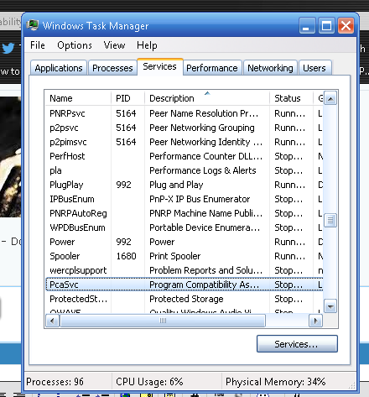Switch to the Processes tab
Screen dimensions: 369x397
click(x=112, y=68)
